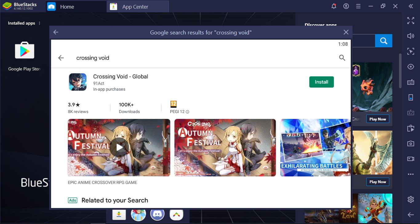This screenshot has height=224, width=420.
Task: Click the media folder icon in the sidebar
Action: click(x=411, y=128)
